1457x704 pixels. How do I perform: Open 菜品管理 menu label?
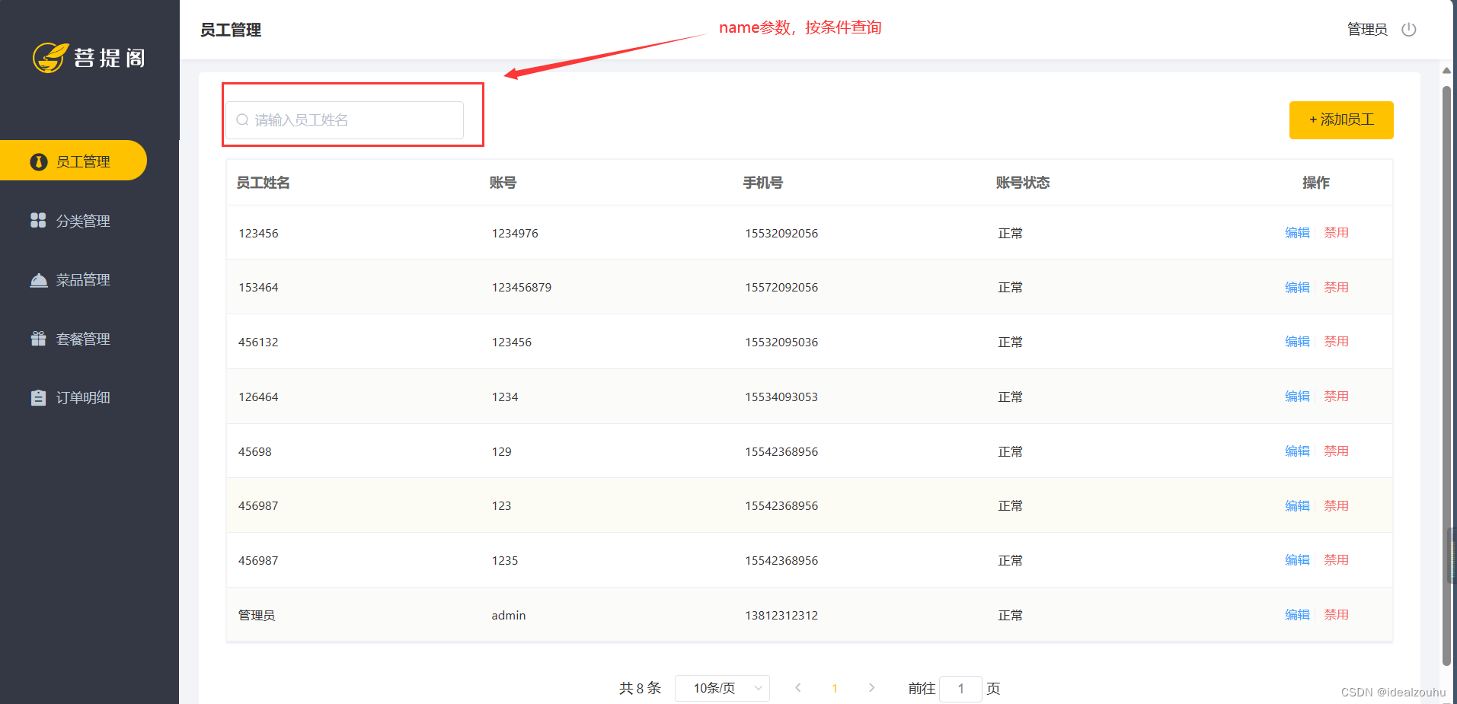pos(83,280)
